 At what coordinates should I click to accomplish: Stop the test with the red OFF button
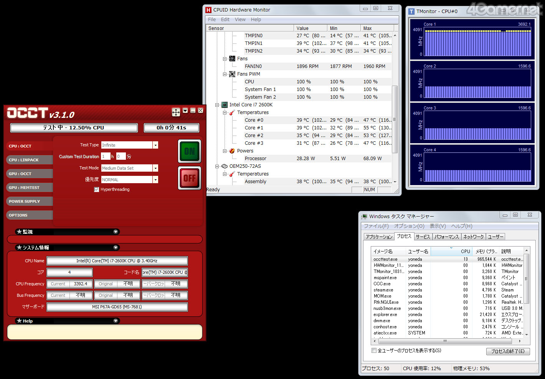[190, 178]
